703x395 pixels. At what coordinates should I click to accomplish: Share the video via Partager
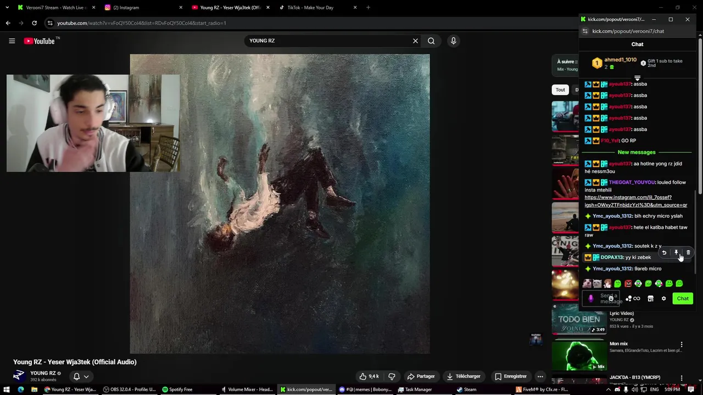421,376
